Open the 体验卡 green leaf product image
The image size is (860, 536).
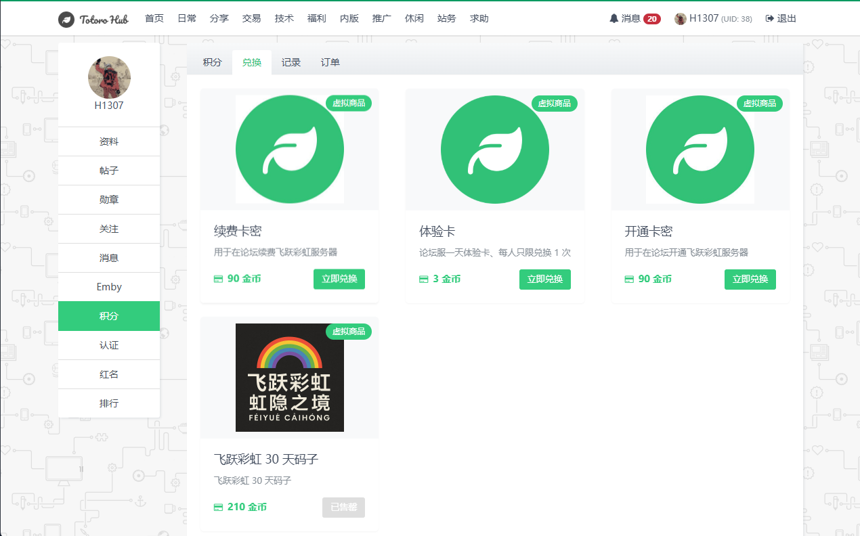[495, 149]
